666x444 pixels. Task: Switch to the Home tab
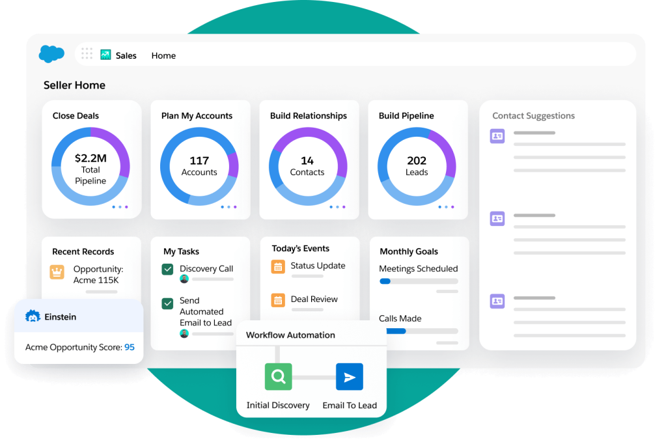click(163, 55)
